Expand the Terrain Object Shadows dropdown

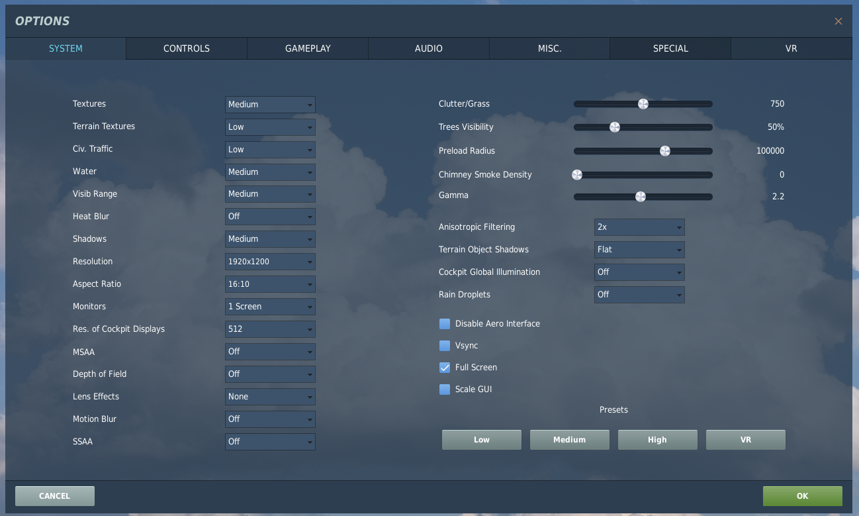pyautogui.click(x=639, y=250)
